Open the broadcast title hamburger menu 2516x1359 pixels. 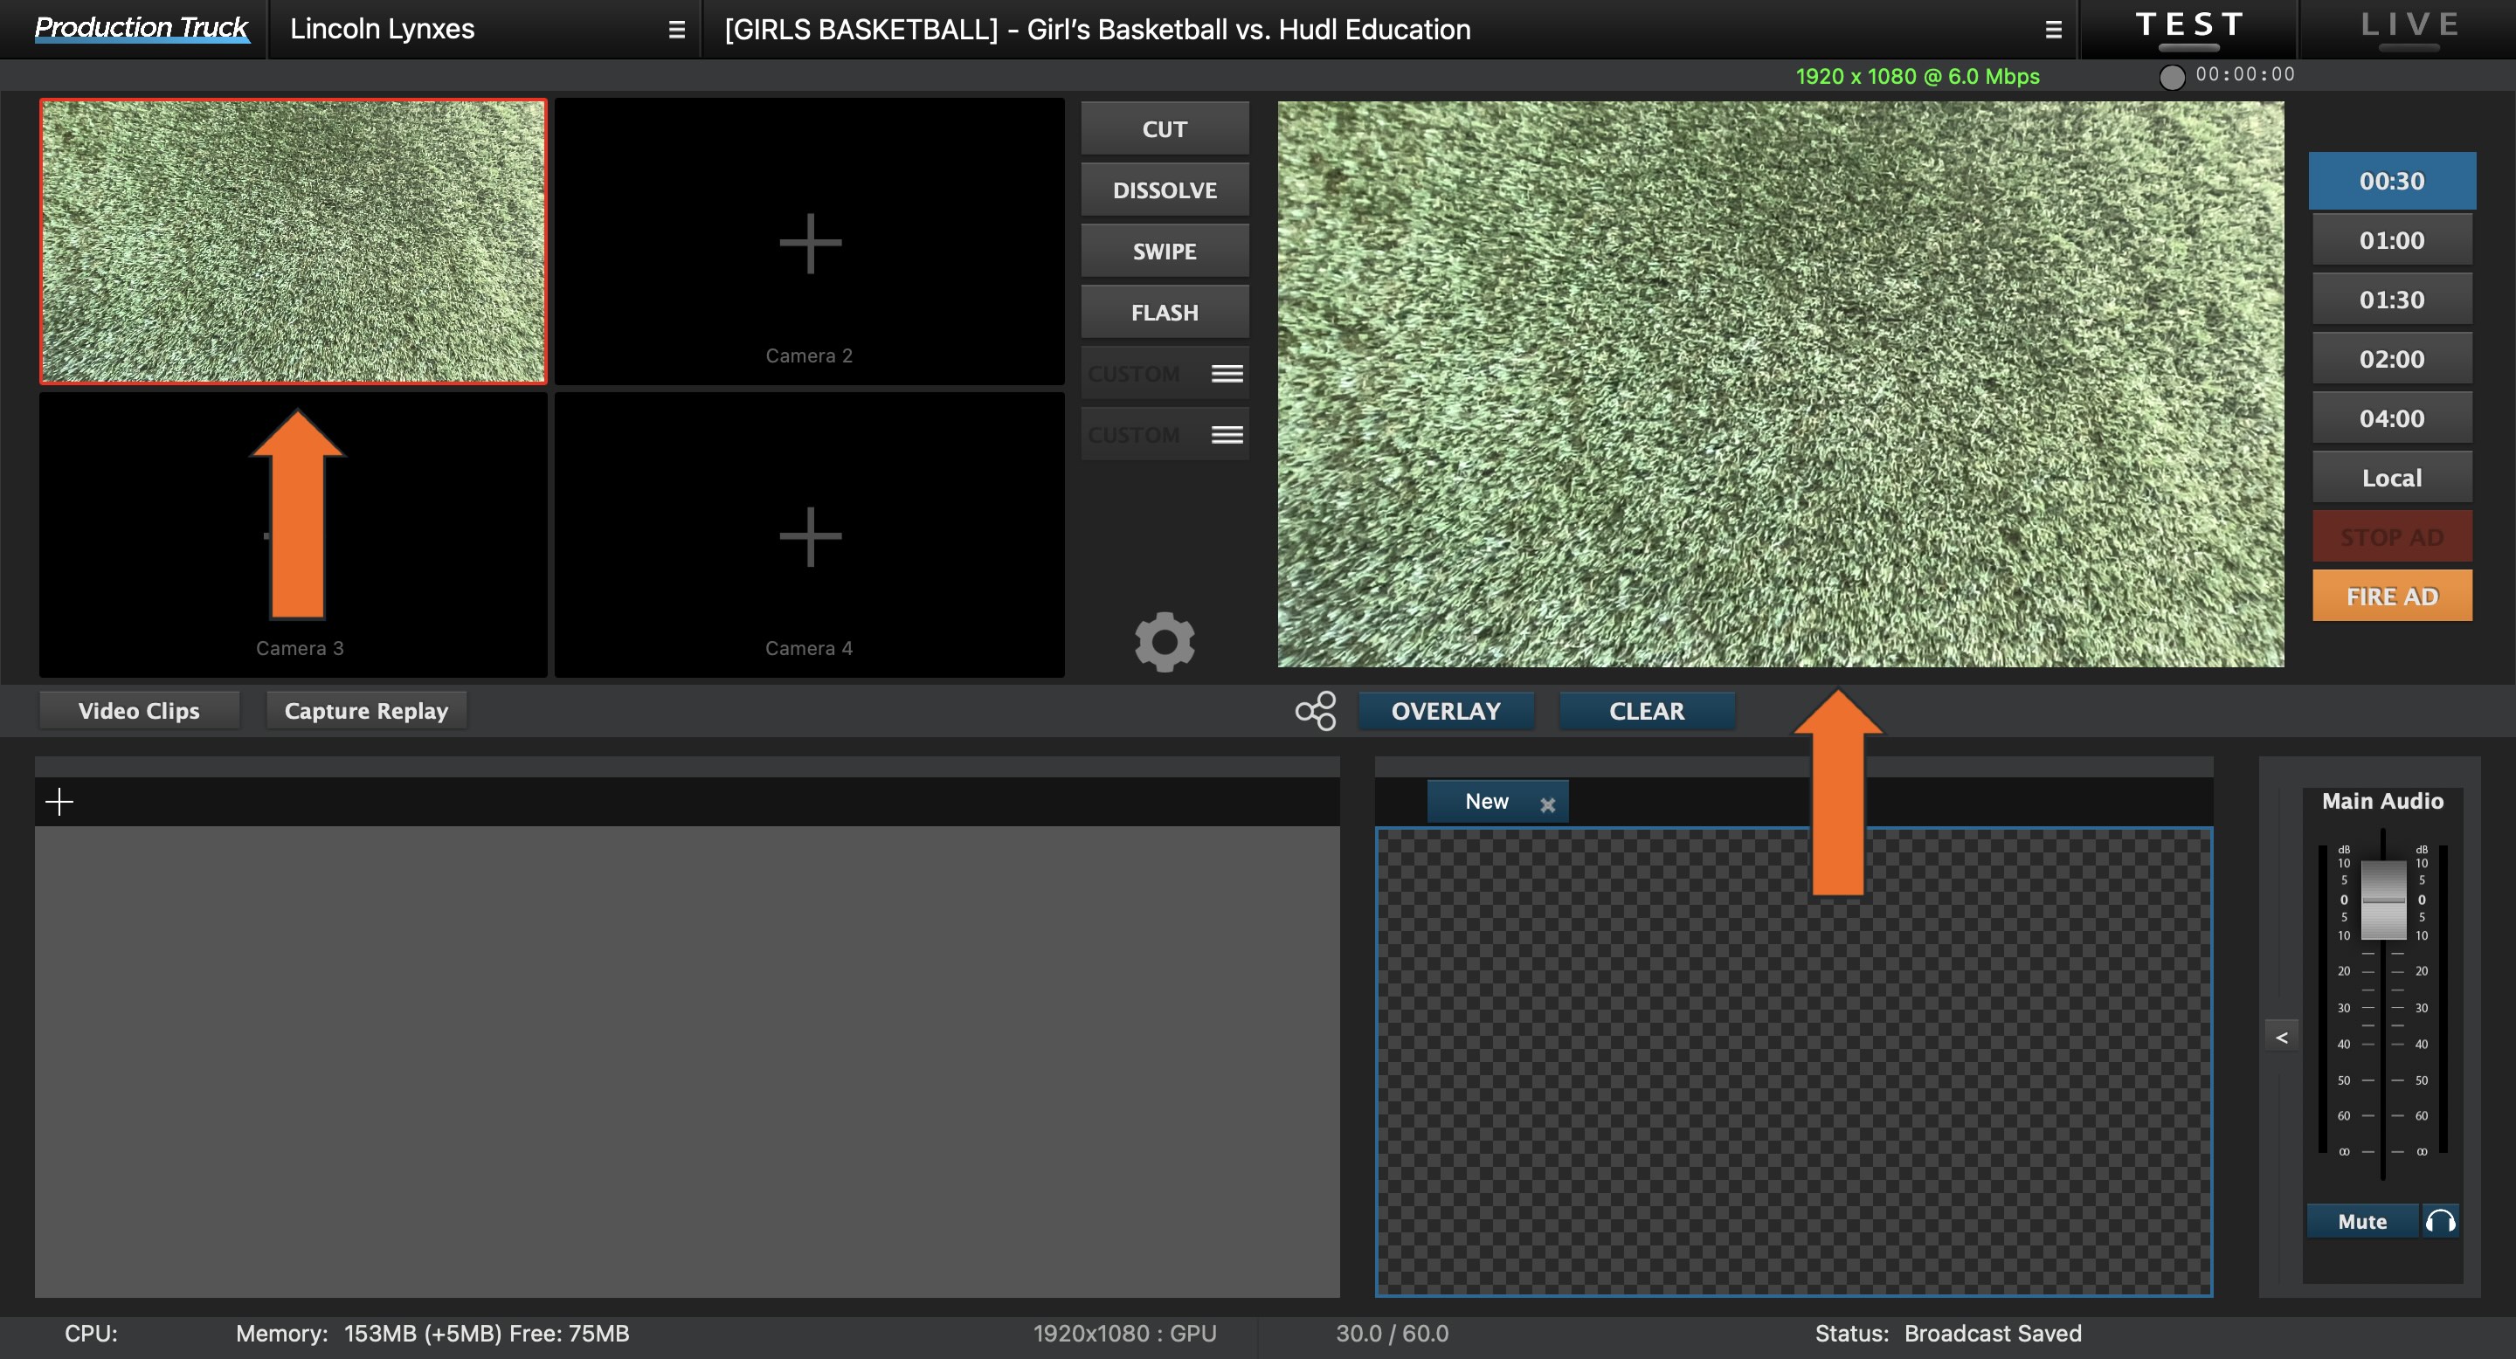(x=2053, y=30)
